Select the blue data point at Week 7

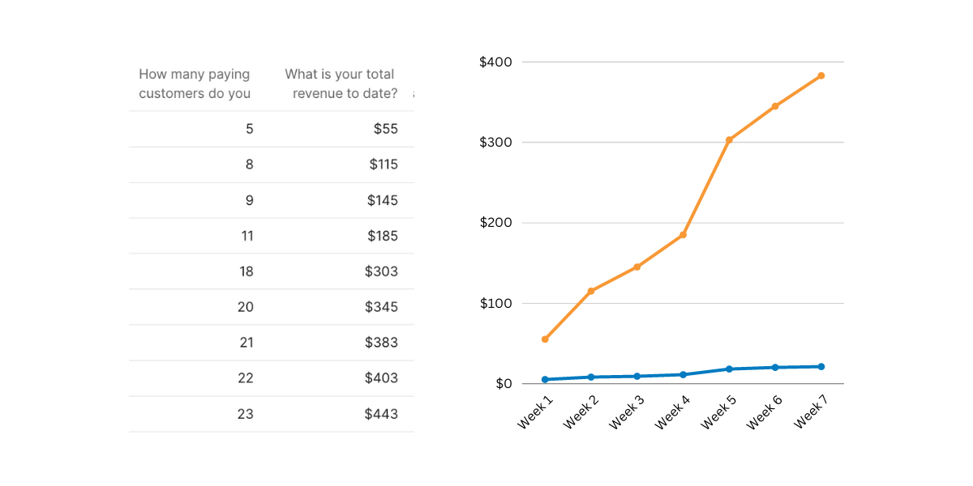point(821,367)
